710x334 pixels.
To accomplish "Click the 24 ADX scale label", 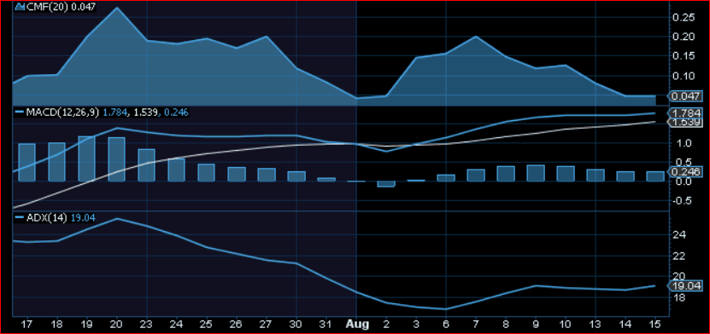I will point(679,235).
